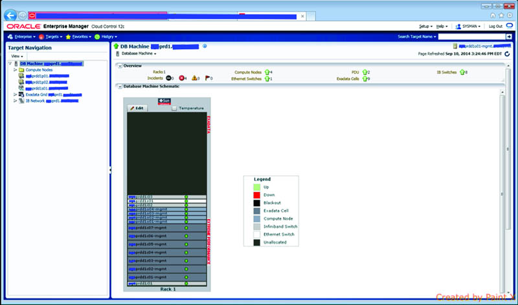Click the search target name input field
The width and height of the screenshot is (518, 305).
[472, 37]
